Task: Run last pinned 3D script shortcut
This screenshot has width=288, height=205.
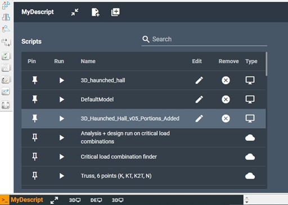Action: click(118, 200)
